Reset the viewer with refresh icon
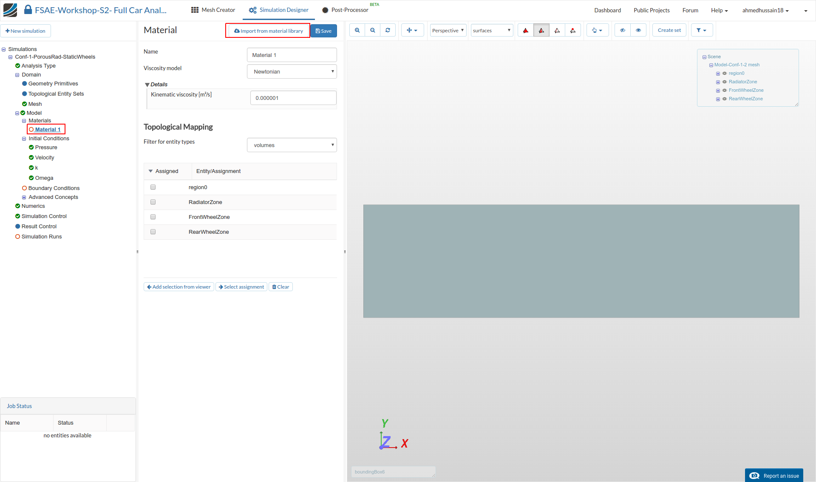 [x=388, y=30]
